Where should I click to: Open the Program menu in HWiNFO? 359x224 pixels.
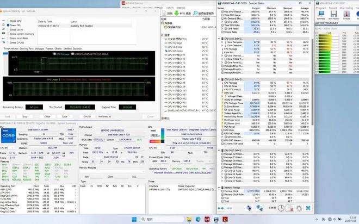pos(321,8)
